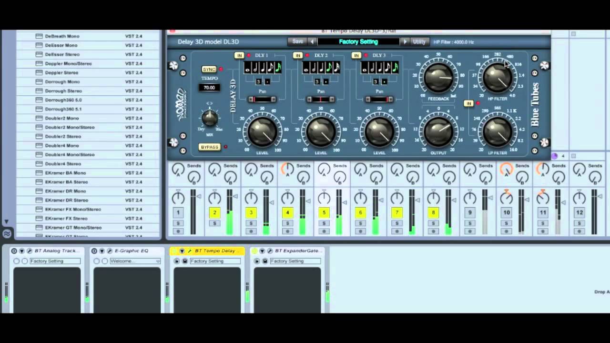
Task: Toggle the SYNC button
Action: (209, 70)
